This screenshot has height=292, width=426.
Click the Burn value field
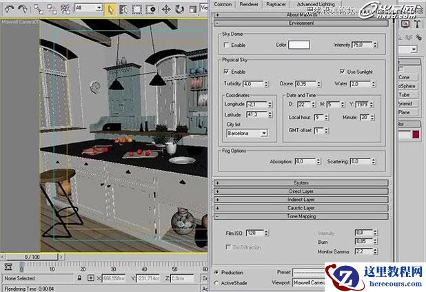click(x=364, y=242)
